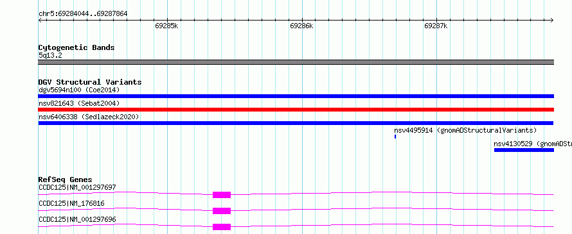Click the 69285k ruler tick label
The width and height of the screenshot is (572, 234).
click(x=166, y=26)
